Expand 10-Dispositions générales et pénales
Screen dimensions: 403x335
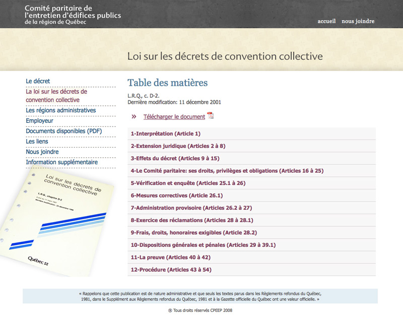click(x=203, y=245)
